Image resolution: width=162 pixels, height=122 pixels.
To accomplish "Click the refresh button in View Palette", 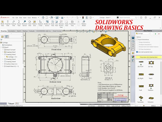I will 155,34.
